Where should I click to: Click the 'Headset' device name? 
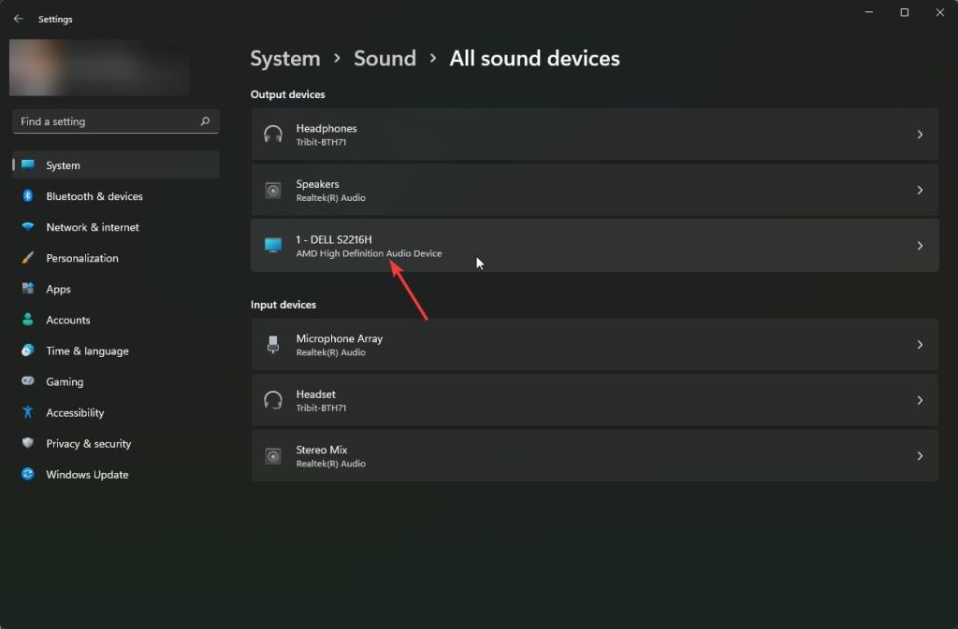click(x=315, y=394)
